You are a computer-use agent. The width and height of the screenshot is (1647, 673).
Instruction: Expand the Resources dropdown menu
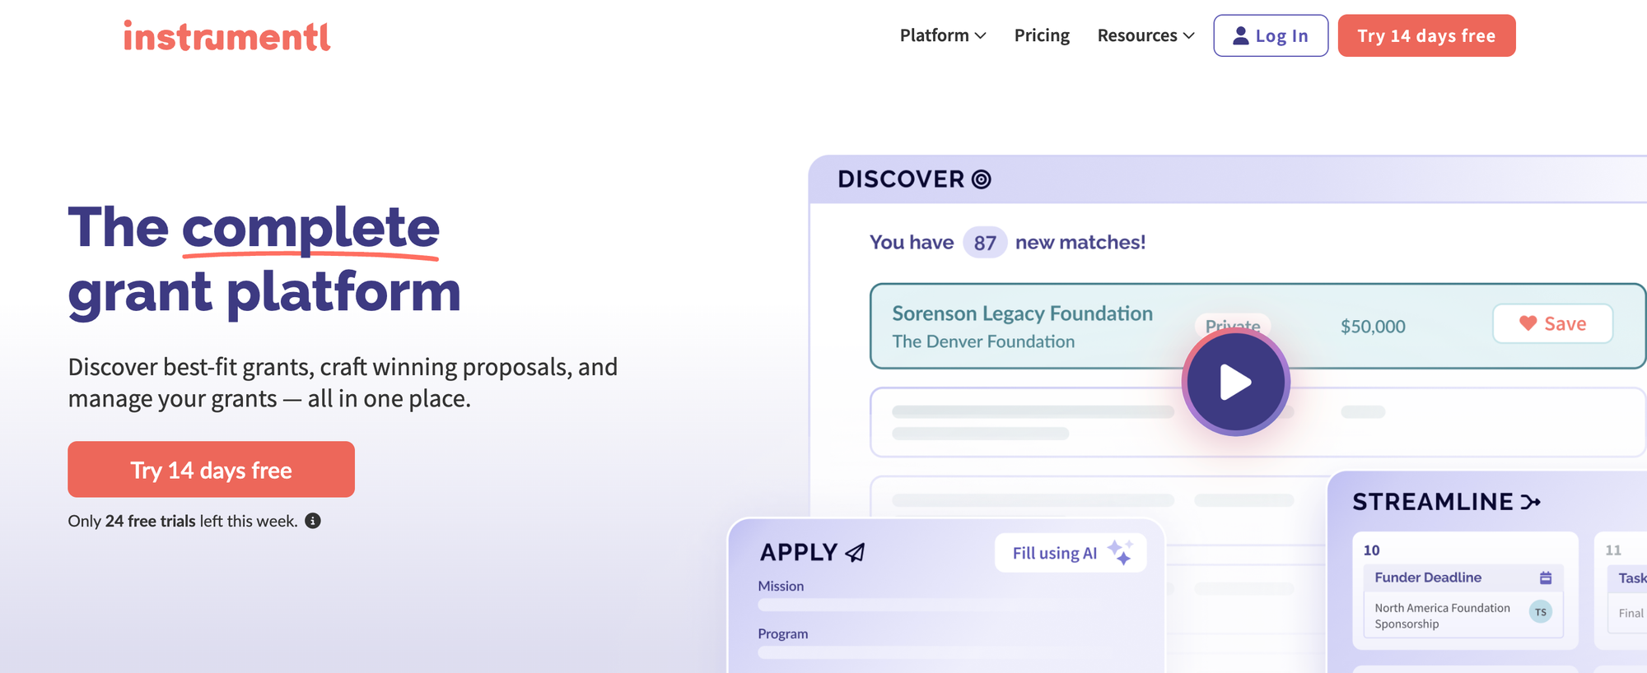1145,35
